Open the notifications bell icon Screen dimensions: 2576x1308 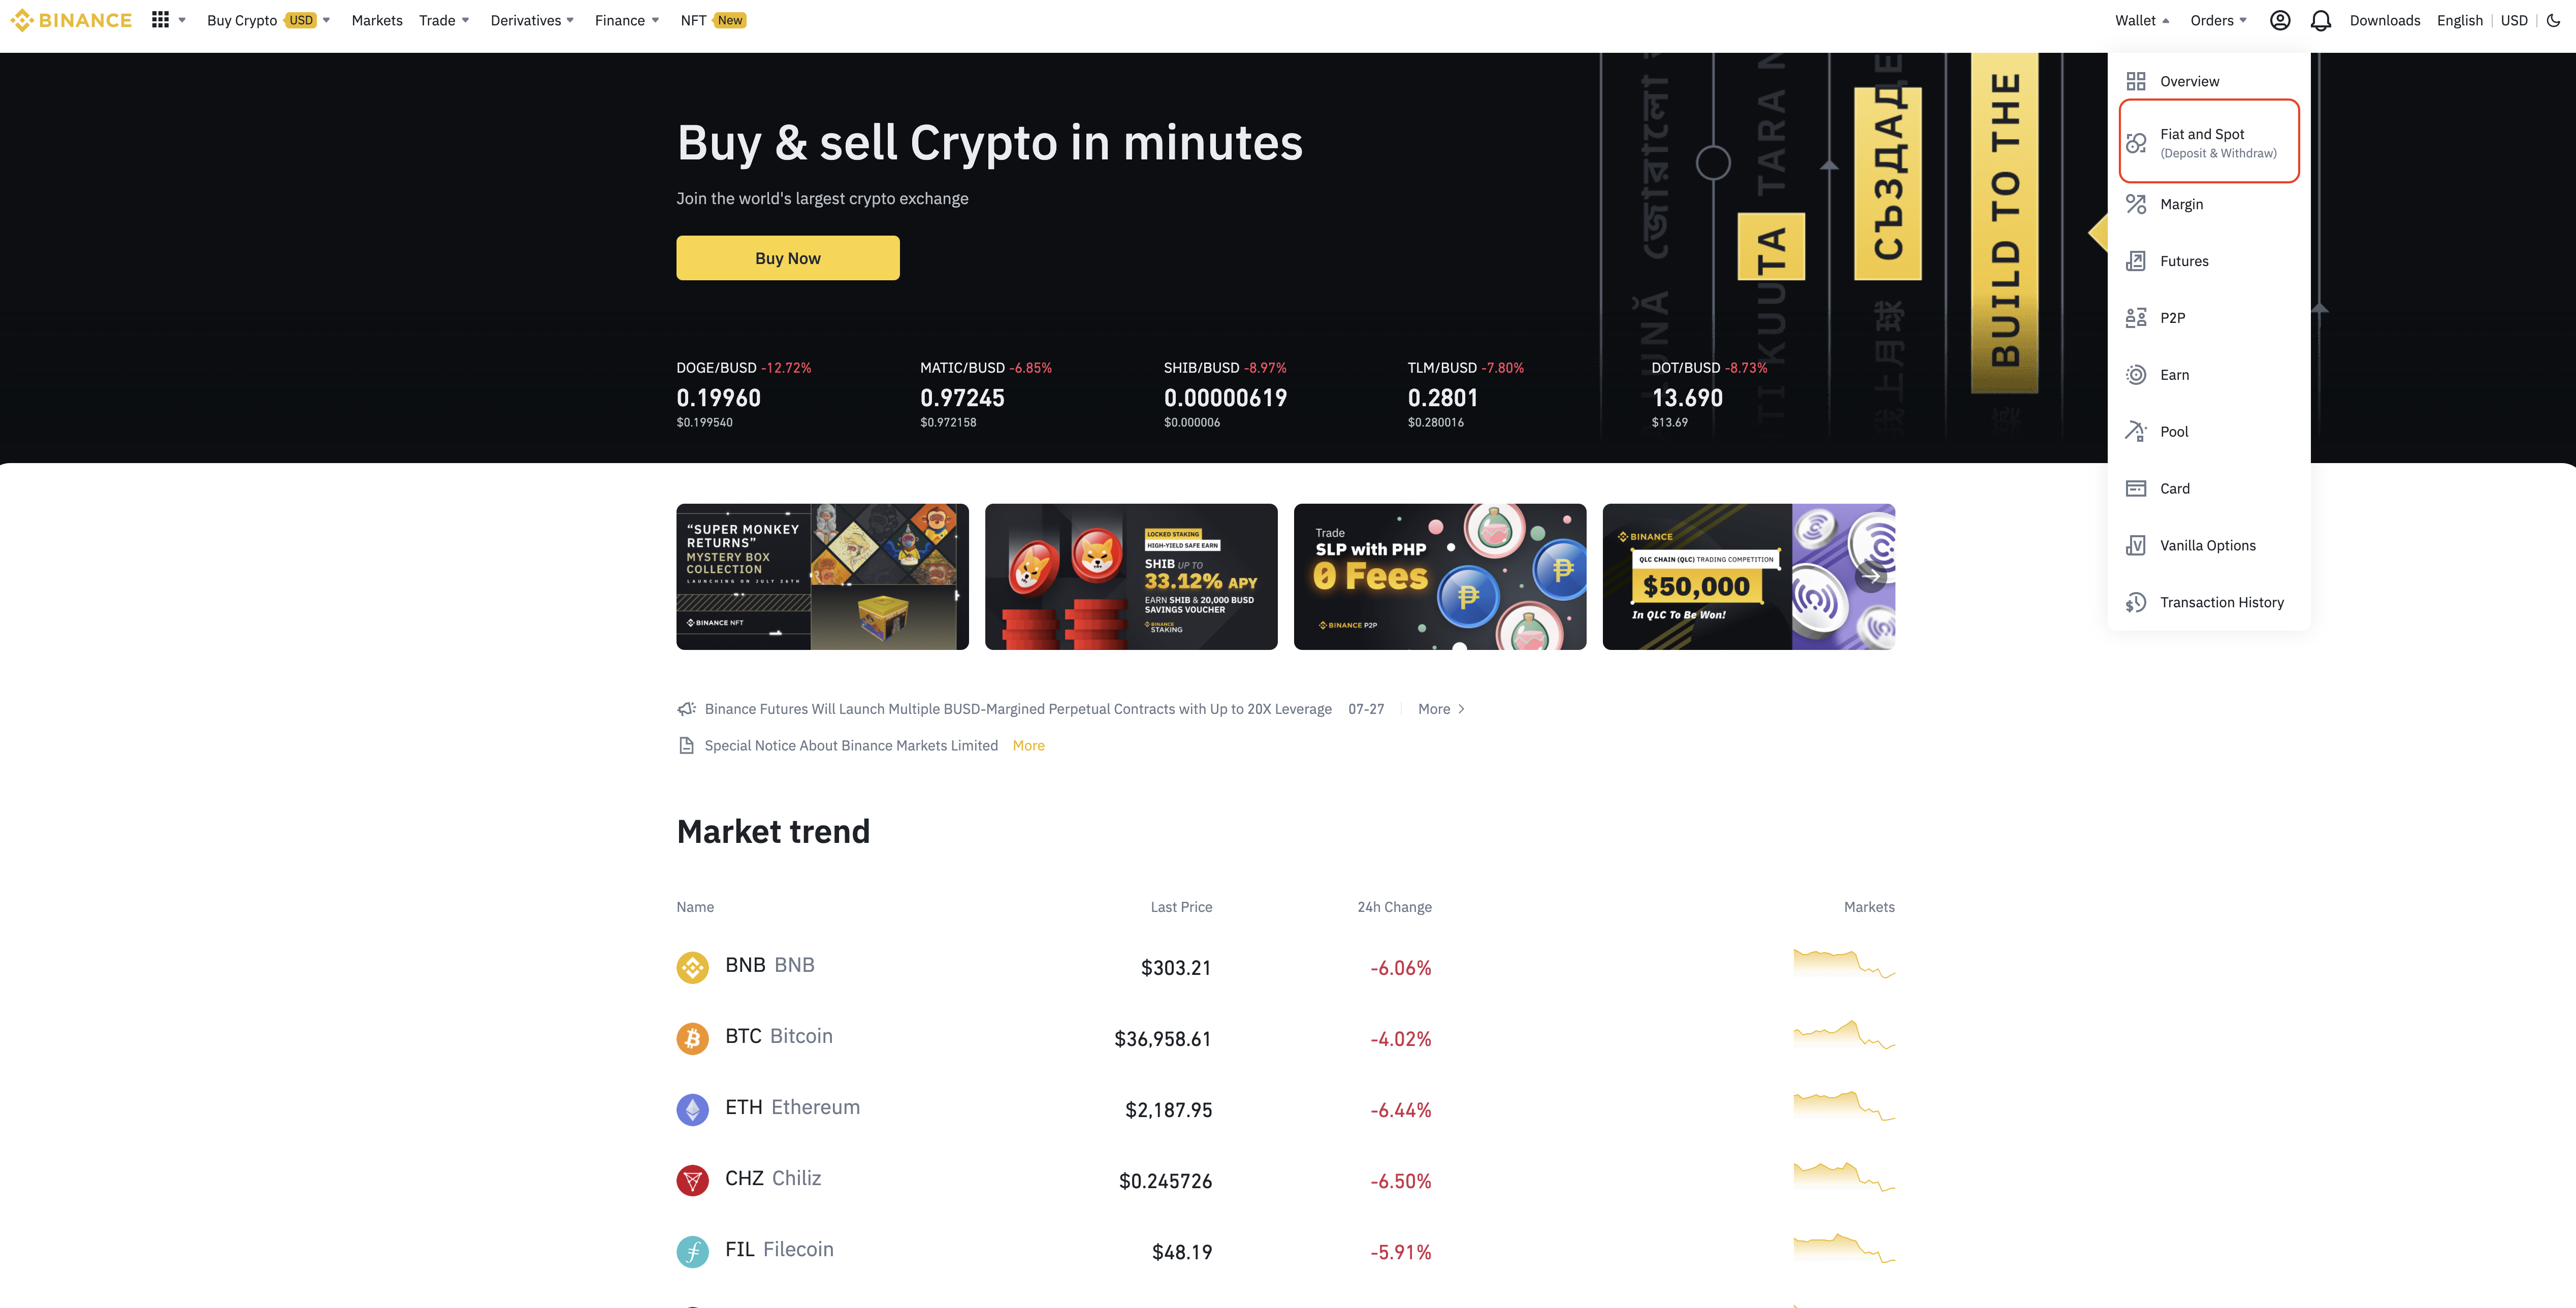point(2320,20)
